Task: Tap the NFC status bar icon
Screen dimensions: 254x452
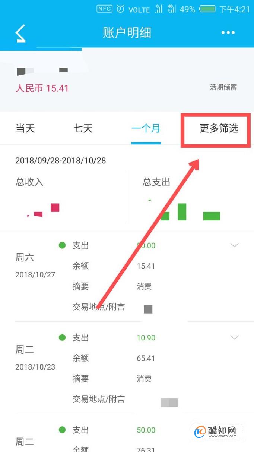Action: pyautogui.click(x=104, y=9)
